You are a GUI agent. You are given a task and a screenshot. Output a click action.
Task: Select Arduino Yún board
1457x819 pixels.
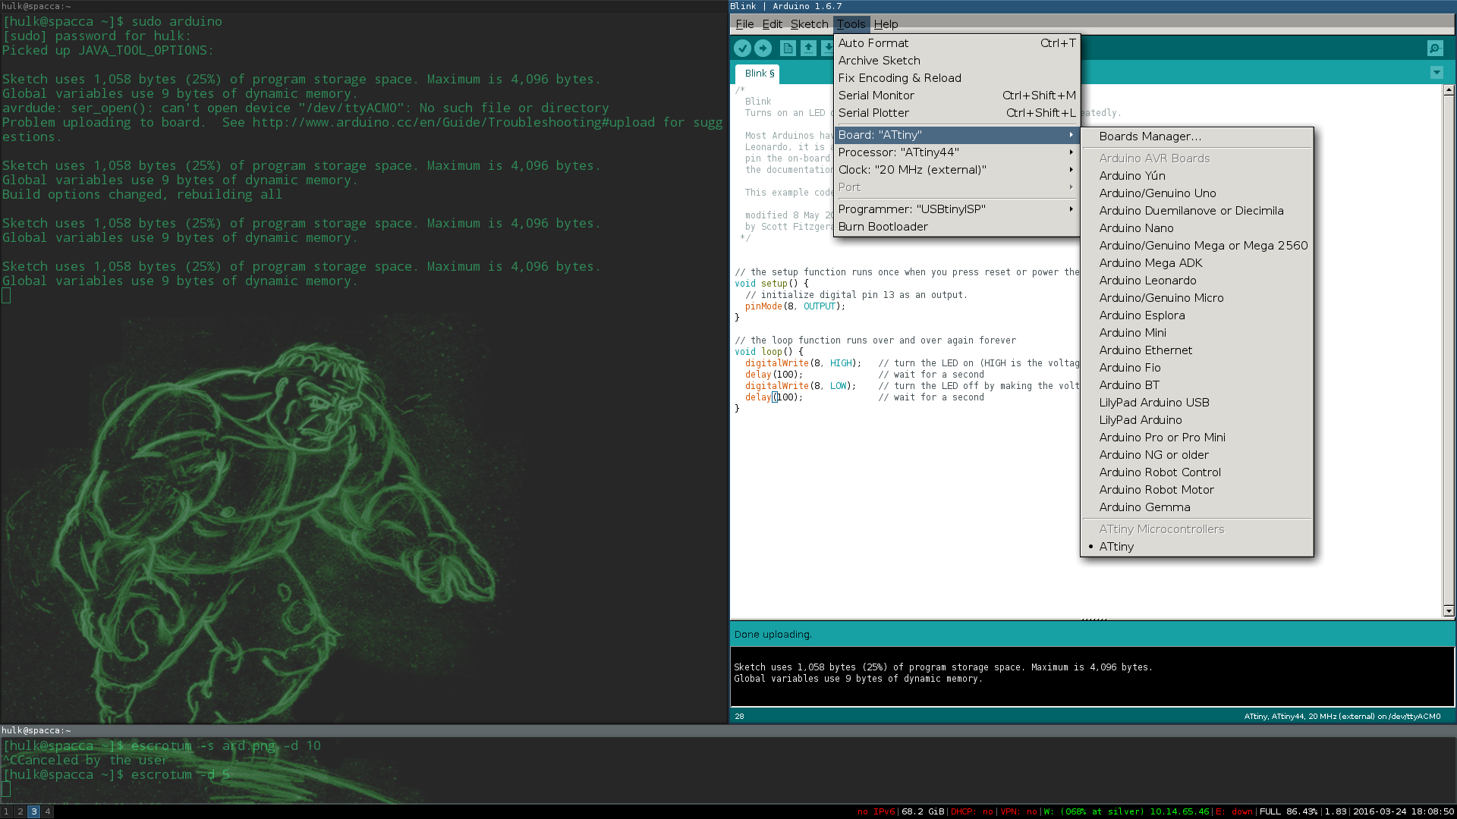coord(1197,176)
